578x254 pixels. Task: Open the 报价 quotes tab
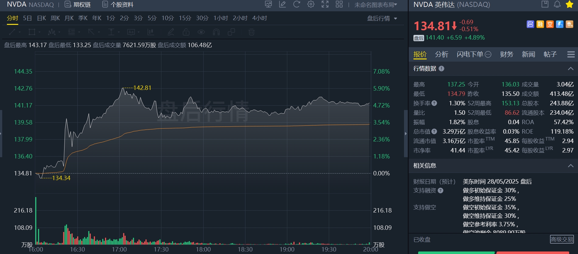420,54
